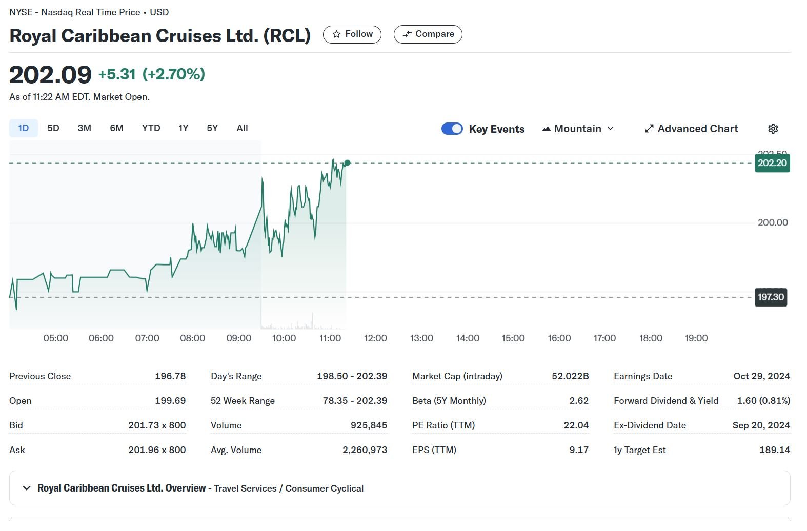Click Day's Range value 198.50 - 202.39
Image resolution: width=807 pixels, height=531 pixels.
click(352, 376)
